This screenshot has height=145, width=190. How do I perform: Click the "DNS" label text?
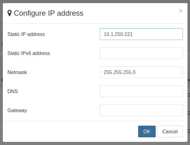pos(13,91)
